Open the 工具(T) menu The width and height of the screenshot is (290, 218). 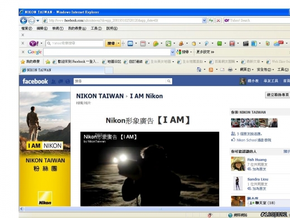click(96, 28)
